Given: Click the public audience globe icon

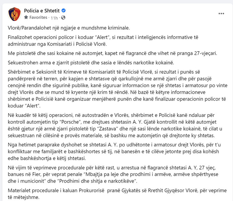Looking at the screenshot, I should (x=63, y=17).
